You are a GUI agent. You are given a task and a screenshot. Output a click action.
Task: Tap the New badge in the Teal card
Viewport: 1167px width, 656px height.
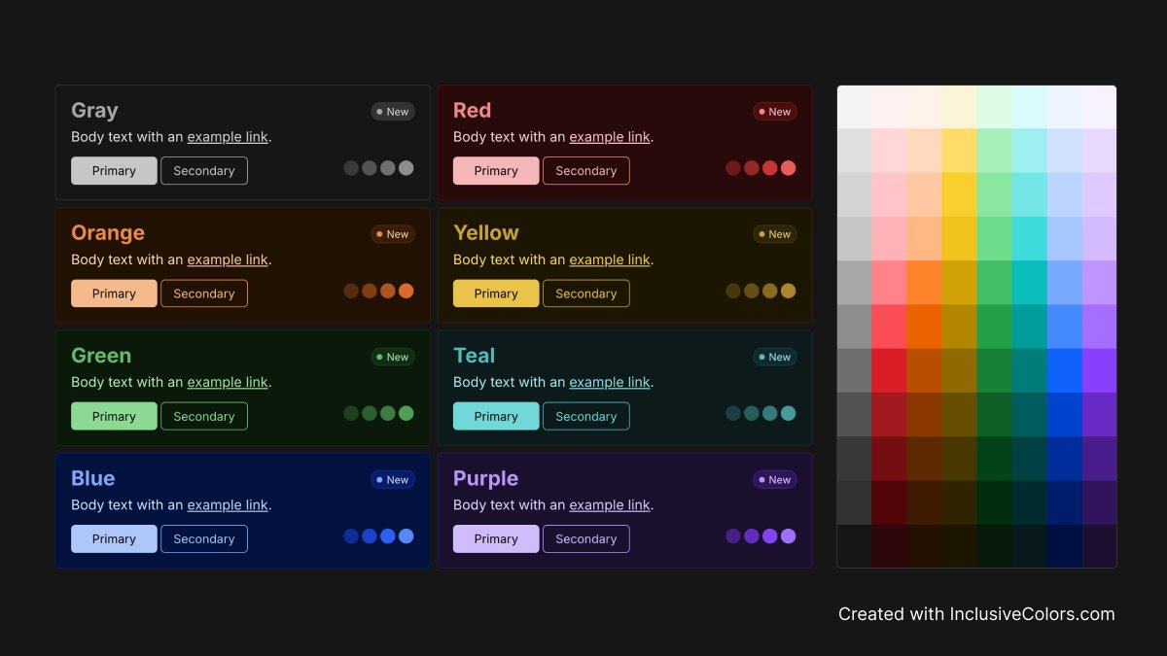point(775,357)
